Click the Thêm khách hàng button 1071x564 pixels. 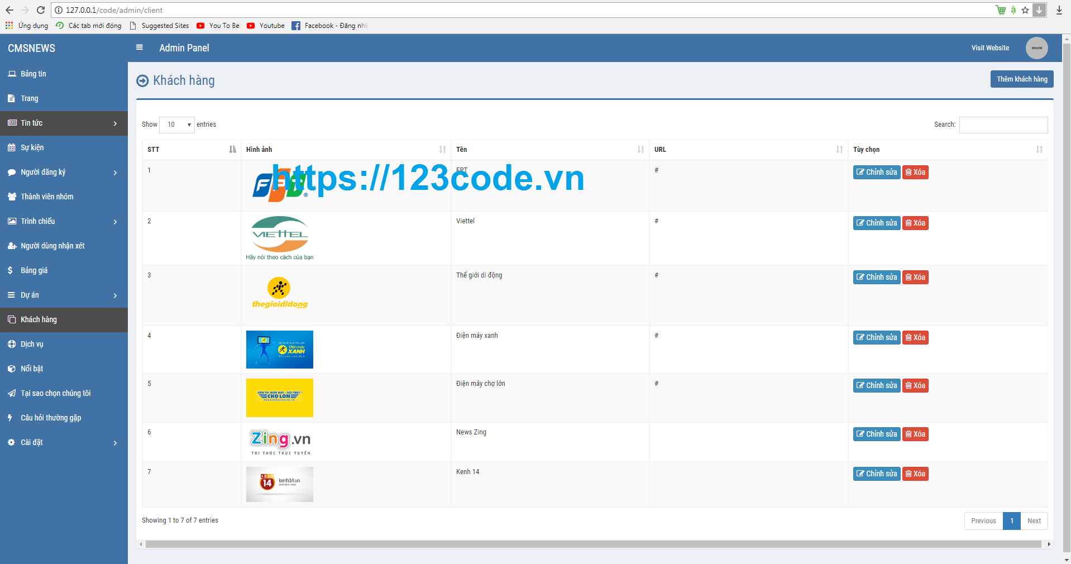point(1021,79)
